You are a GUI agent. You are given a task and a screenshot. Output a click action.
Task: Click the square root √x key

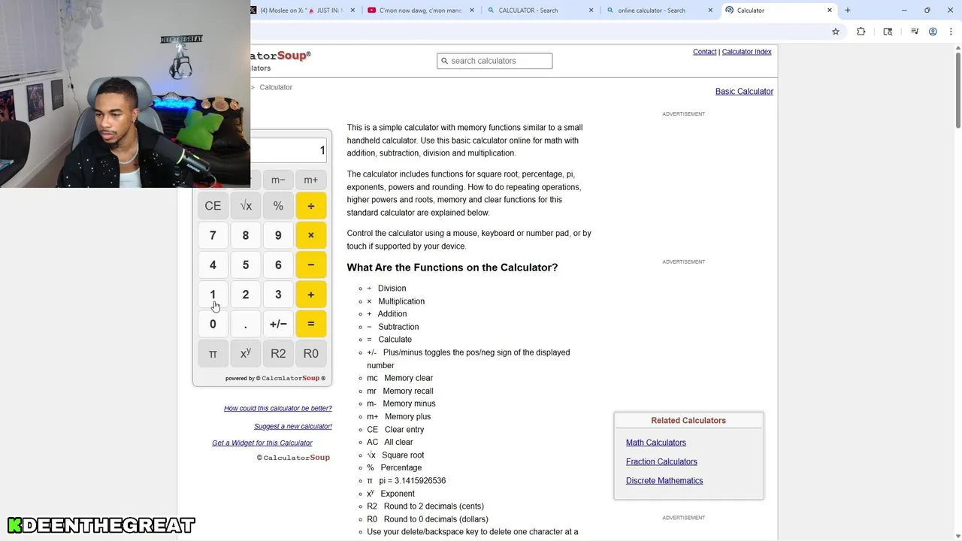246,206
